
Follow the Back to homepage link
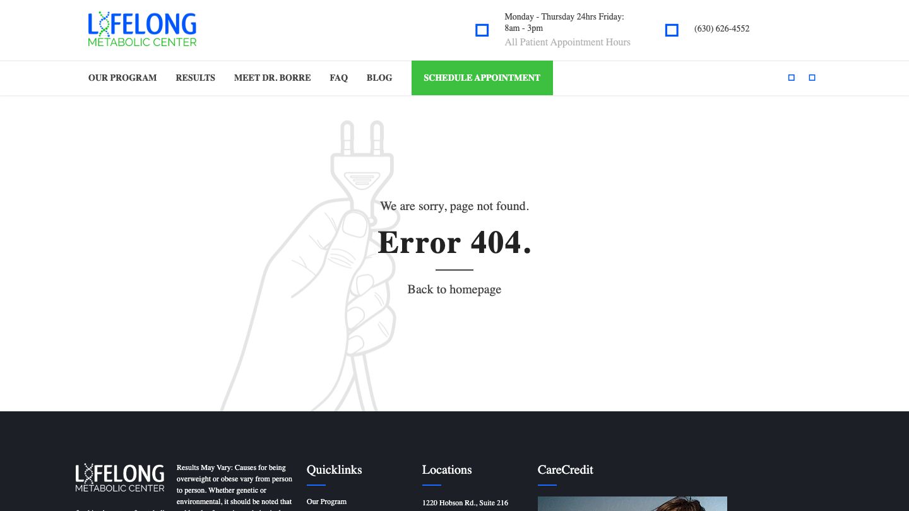454,290
